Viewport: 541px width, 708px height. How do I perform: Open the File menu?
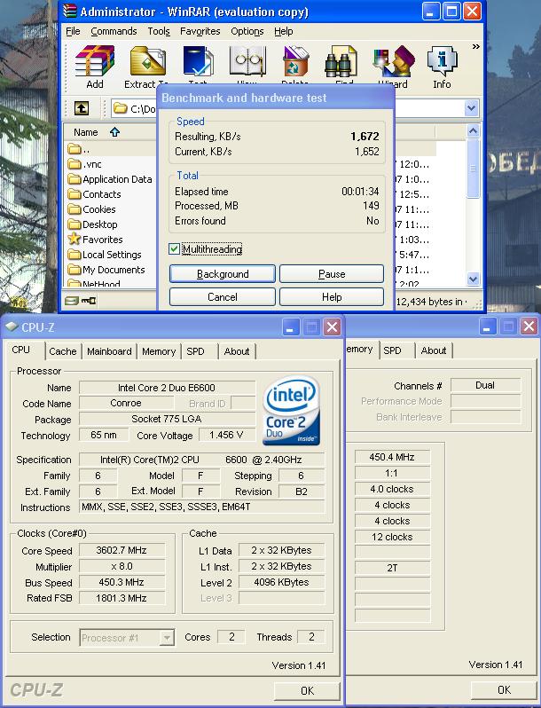click(x=73, y=31)
